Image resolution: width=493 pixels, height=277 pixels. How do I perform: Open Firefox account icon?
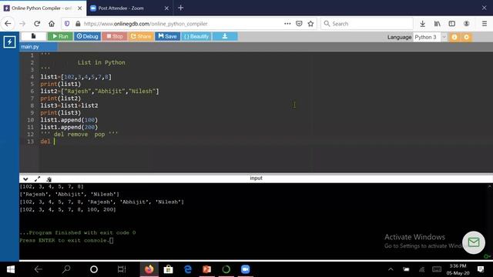[467, 24]
